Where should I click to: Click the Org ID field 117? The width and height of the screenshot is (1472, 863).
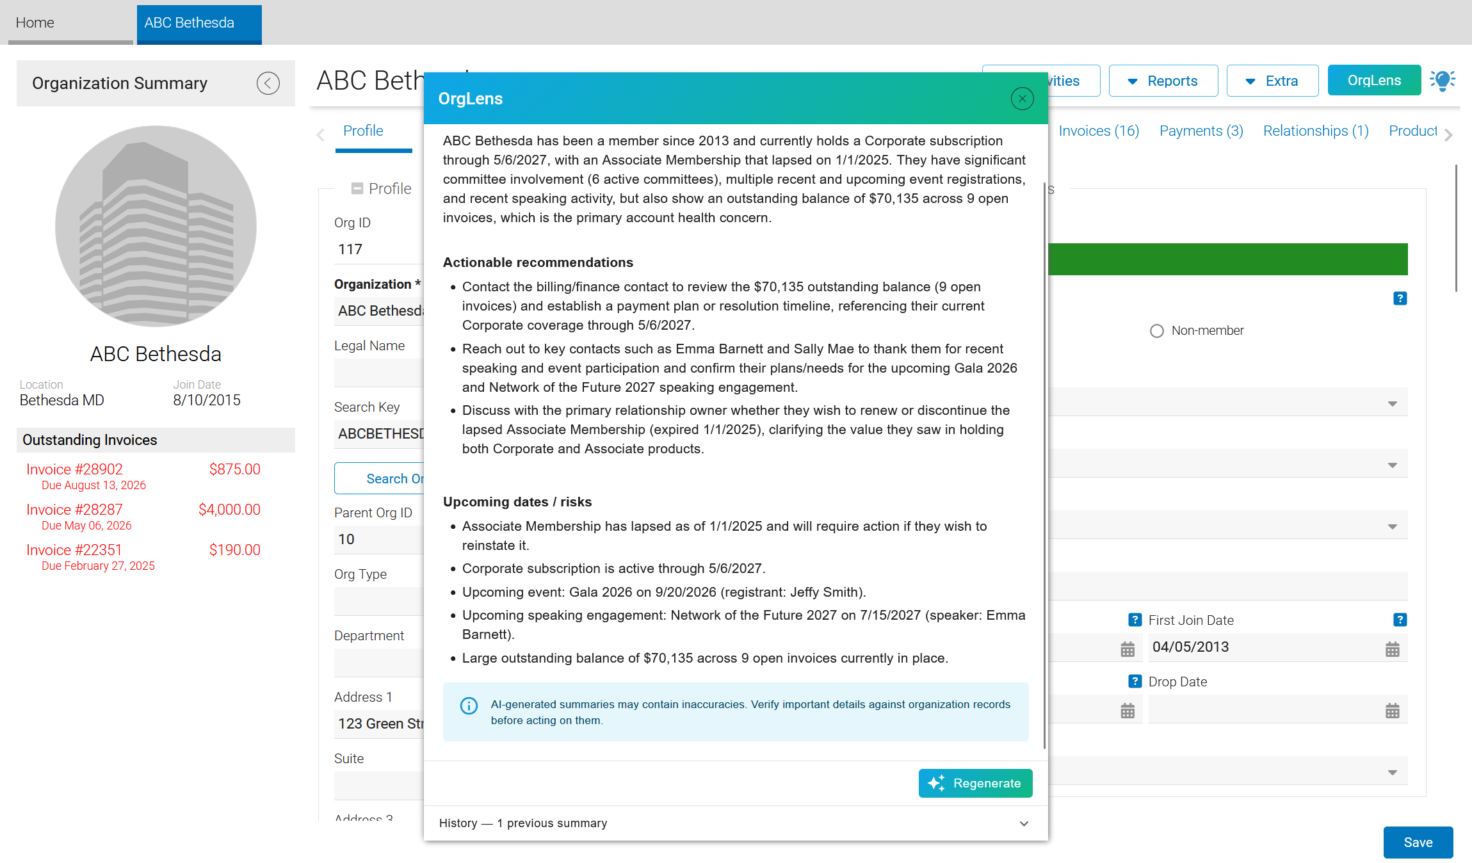pos(378,249)
